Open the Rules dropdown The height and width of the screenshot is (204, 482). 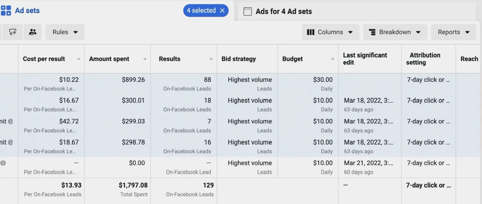65,32
